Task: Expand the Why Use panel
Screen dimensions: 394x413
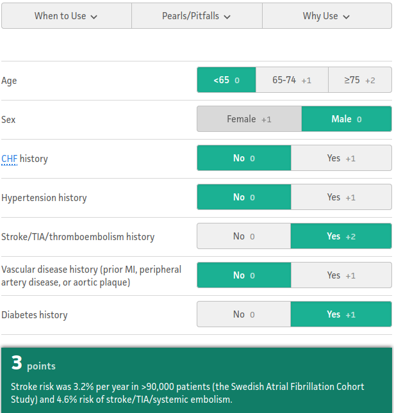Action: [x=327, y=16]
